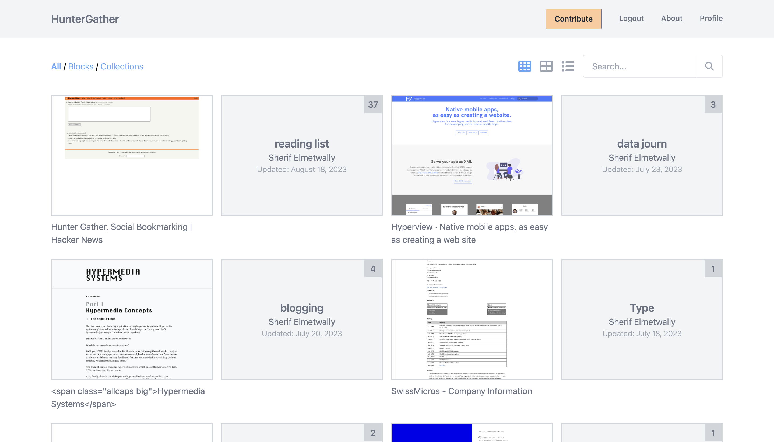Open the blue image thumbnail in the bottom row
Viewport: 774px width, 442px height.
click(472, 433)
